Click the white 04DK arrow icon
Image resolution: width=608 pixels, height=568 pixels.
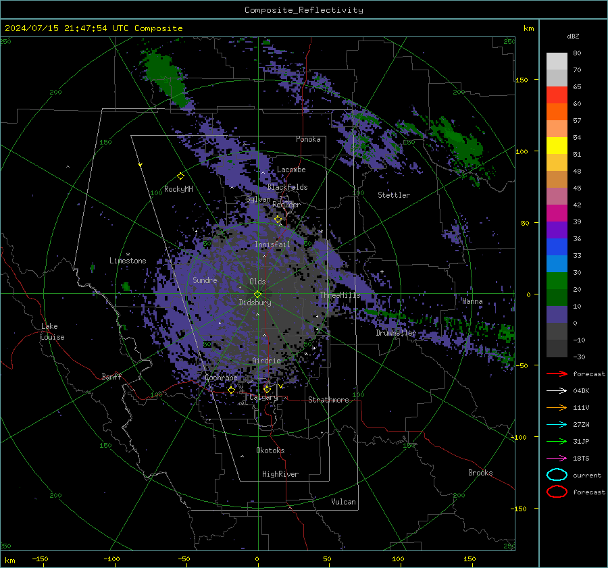pyautogui.click(x=557, y=391)
